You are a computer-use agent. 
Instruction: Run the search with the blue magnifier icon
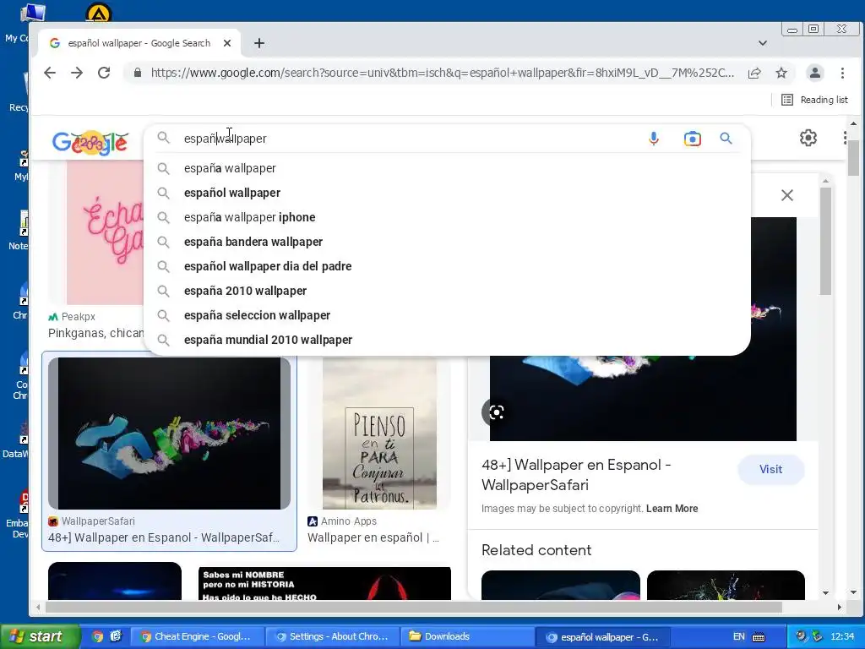point(726,139)
